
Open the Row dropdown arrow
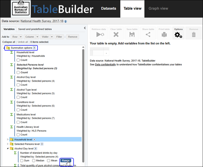click(21, 37)
